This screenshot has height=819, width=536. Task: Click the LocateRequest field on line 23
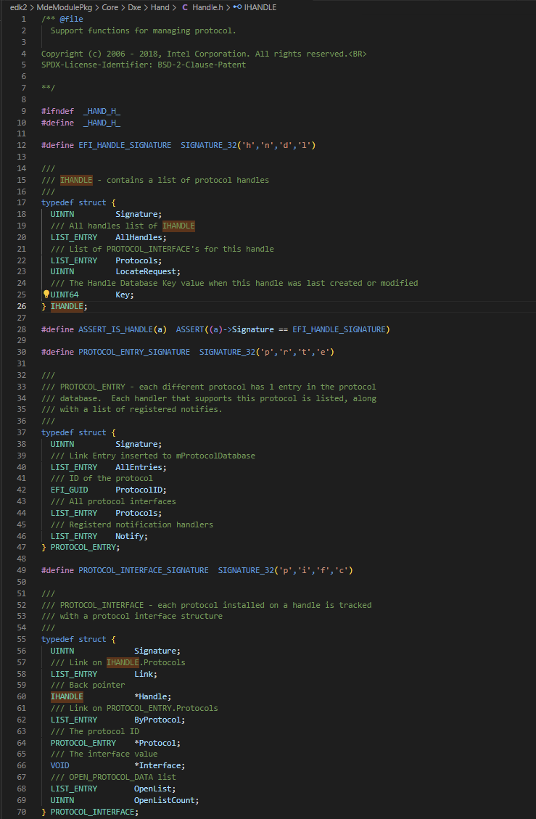[x=146, y=271]
